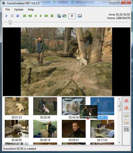
Task: Pause the video playback
Action: coord(12,16)
